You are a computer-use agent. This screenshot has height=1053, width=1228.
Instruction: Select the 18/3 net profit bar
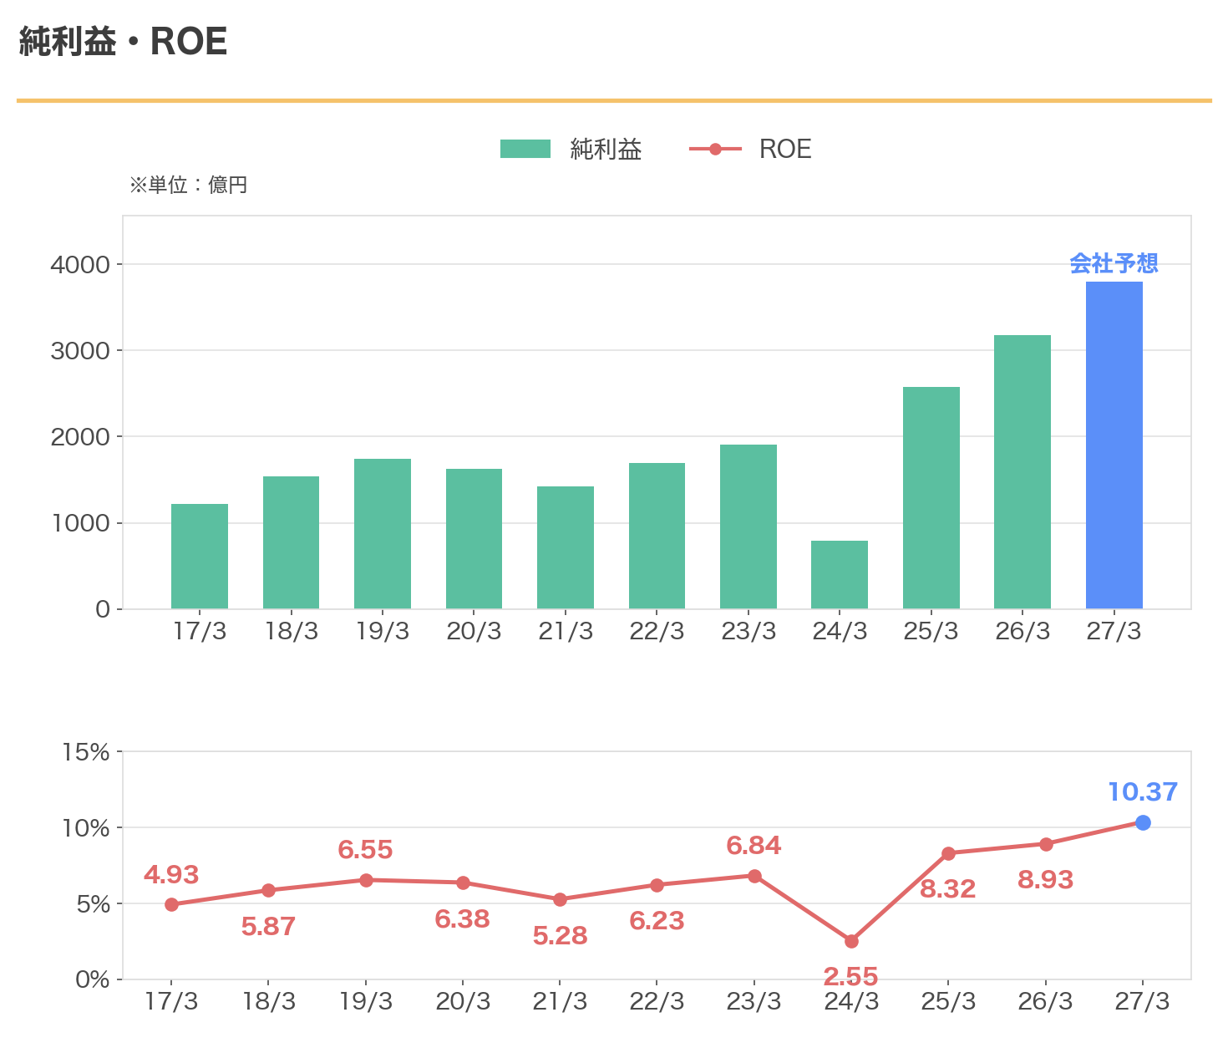(291, 542)
